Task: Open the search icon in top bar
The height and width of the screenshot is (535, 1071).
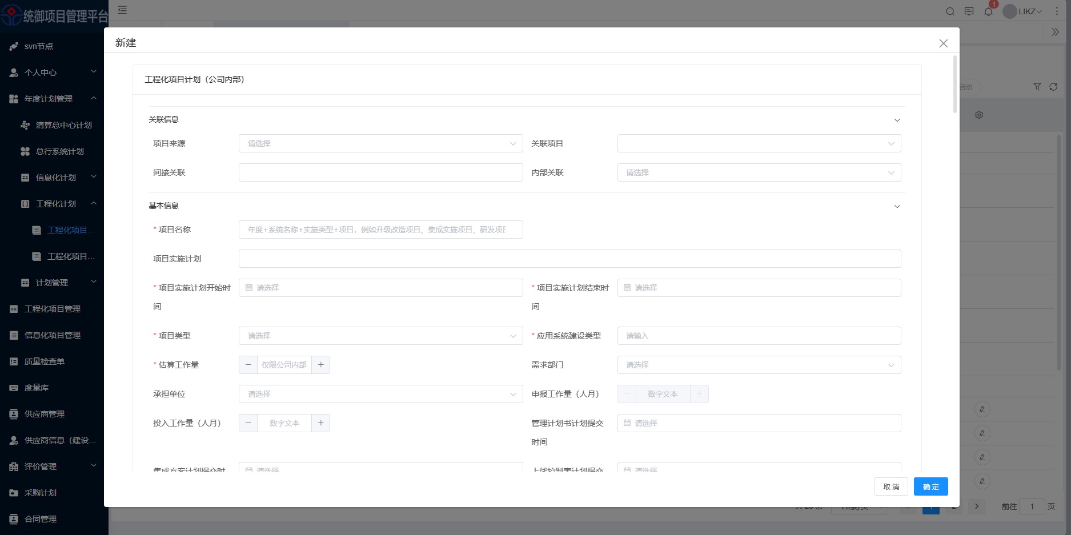Action: click(950, 11)
